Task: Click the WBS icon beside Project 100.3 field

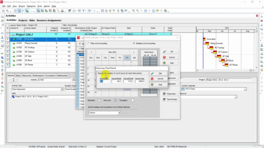Action: click(13, 97)
